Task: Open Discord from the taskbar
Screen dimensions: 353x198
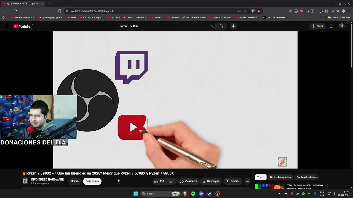Action: pyautogui.click(x=201, y=194)
